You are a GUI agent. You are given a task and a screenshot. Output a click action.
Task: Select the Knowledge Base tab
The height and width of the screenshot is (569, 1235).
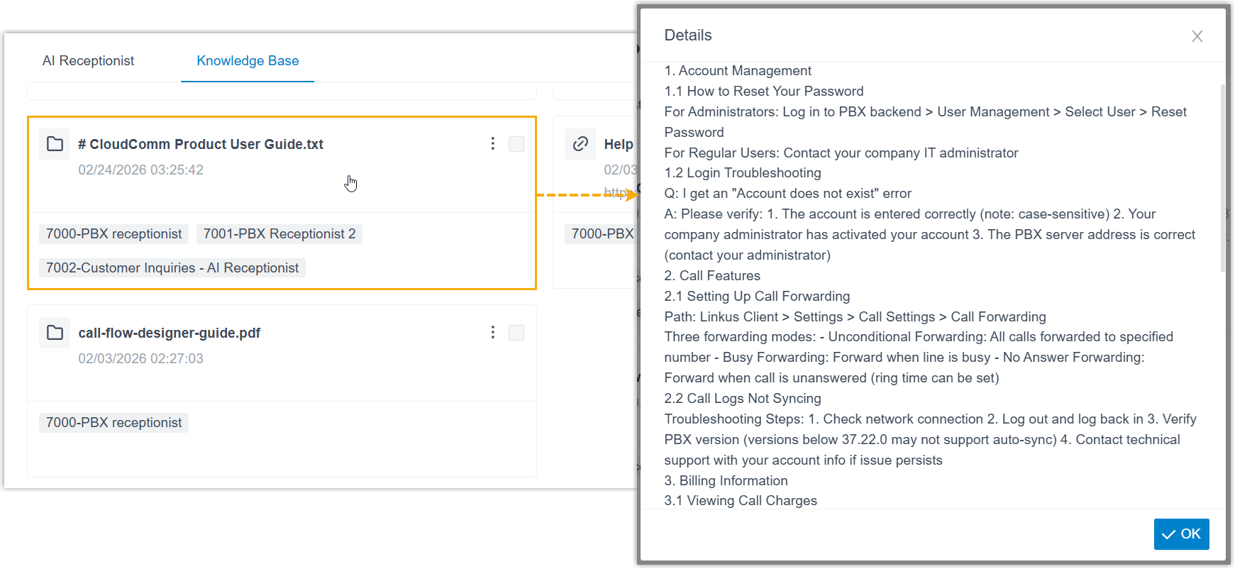[248, 61]
